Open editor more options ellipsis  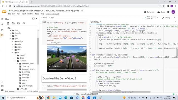(x=176, y=22)
